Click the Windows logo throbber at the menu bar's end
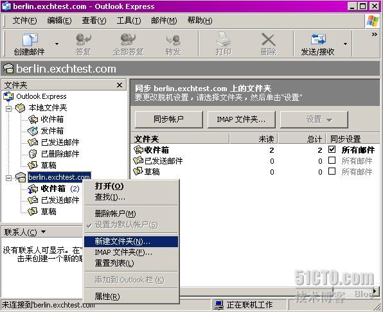This screenshot has width=383, height=312. (x=372, y=21)
